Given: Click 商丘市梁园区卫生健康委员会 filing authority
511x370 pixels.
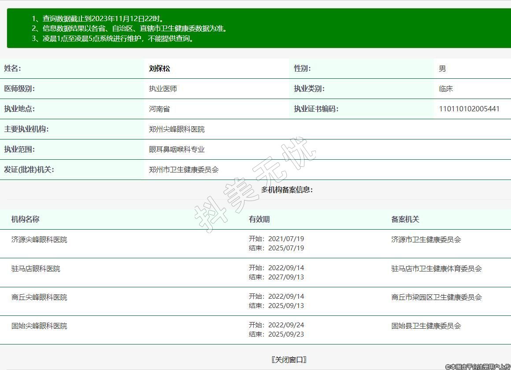Looking at the screenshot, I should [x=436, y=297].
